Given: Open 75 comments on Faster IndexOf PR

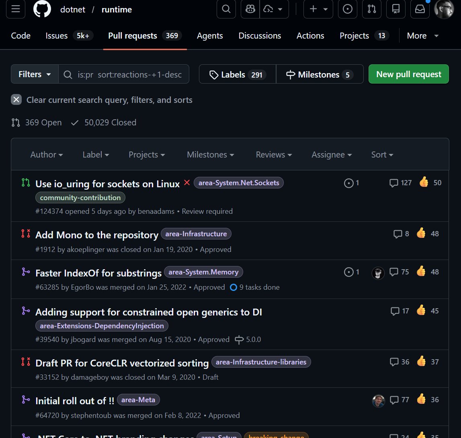Looking at the screenshot, I should pyautogui.click(x=399, y=272).
